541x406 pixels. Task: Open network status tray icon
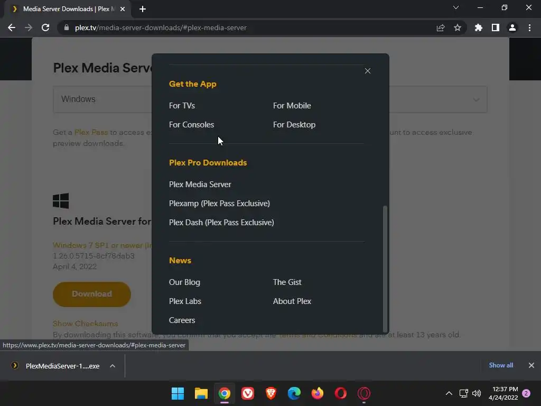[x=464, y=393]
